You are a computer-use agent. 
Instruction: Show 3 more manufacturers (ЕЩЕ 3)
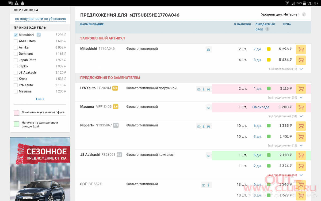40,99
